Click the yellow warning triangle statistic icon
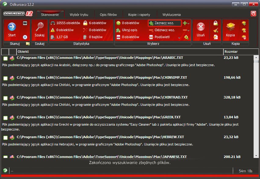The width and height of the screenshot is (260, 179). point(53,30)
